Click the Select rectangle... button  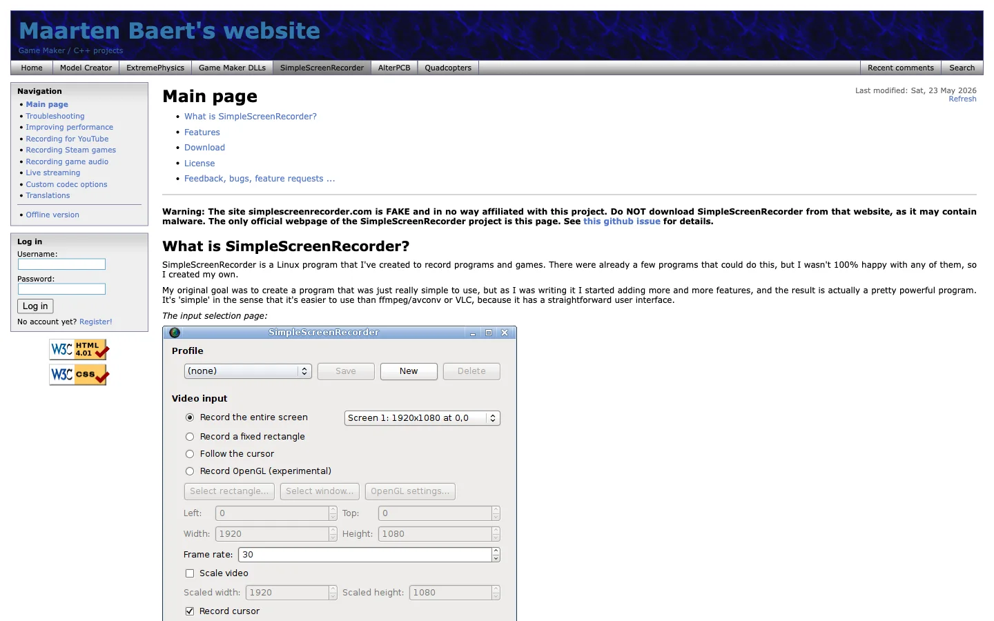[x=229, y=491]
